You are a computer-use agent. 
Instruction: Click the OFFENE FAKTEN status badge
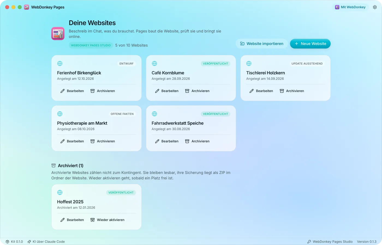click(x=122, y=114)
